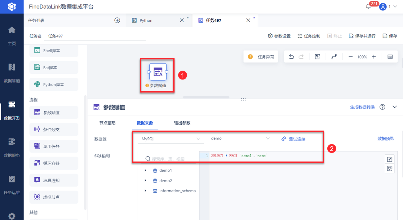Viewport: 403px width, 220px height.
Task: Open the MySQL data source type dropdown
Action: 171,139
